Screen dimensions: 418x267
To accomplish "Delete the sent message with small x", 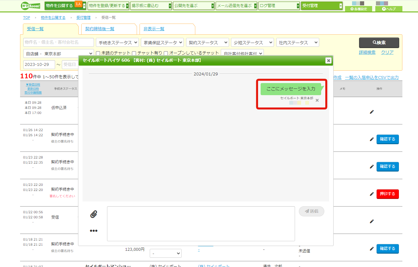I will pos(317,100).
